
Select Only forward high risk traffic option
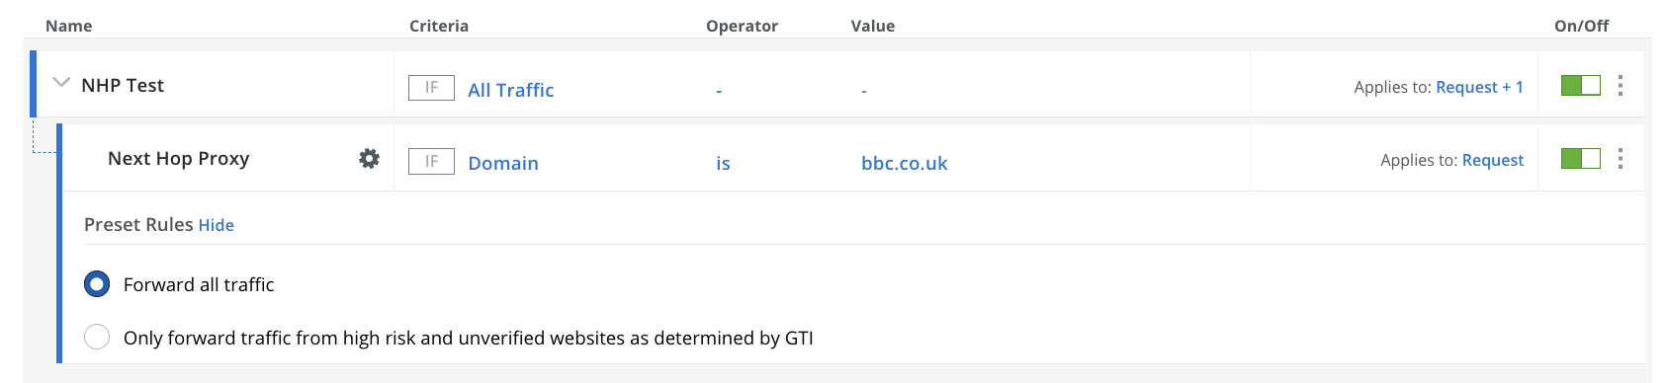(97, 338)
